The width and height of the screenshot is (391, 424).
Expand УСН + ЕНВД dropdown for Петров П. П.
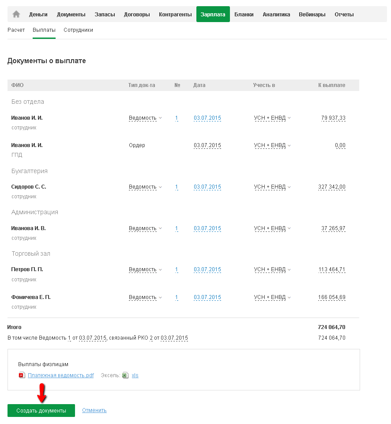(x=272, y=269)
